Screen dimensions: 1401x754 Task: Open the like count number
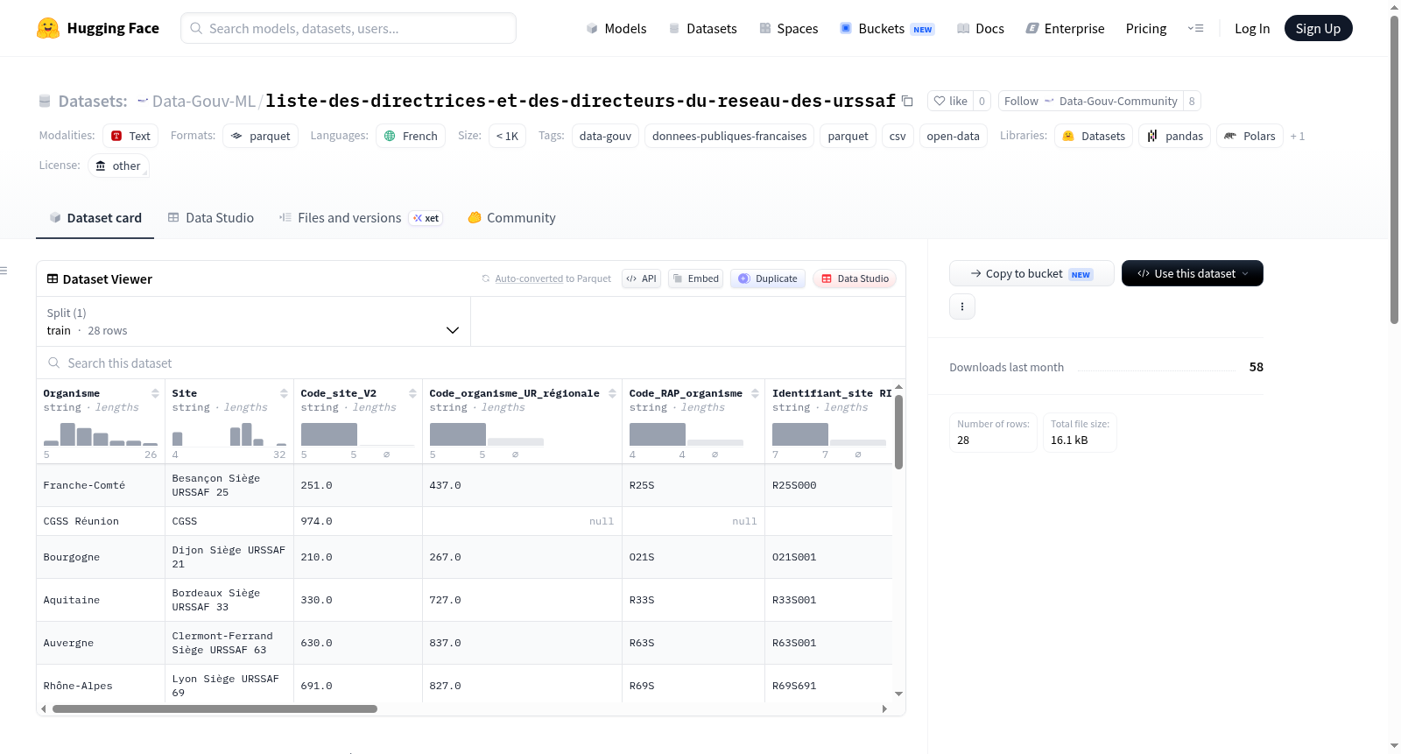pos(982,102)
